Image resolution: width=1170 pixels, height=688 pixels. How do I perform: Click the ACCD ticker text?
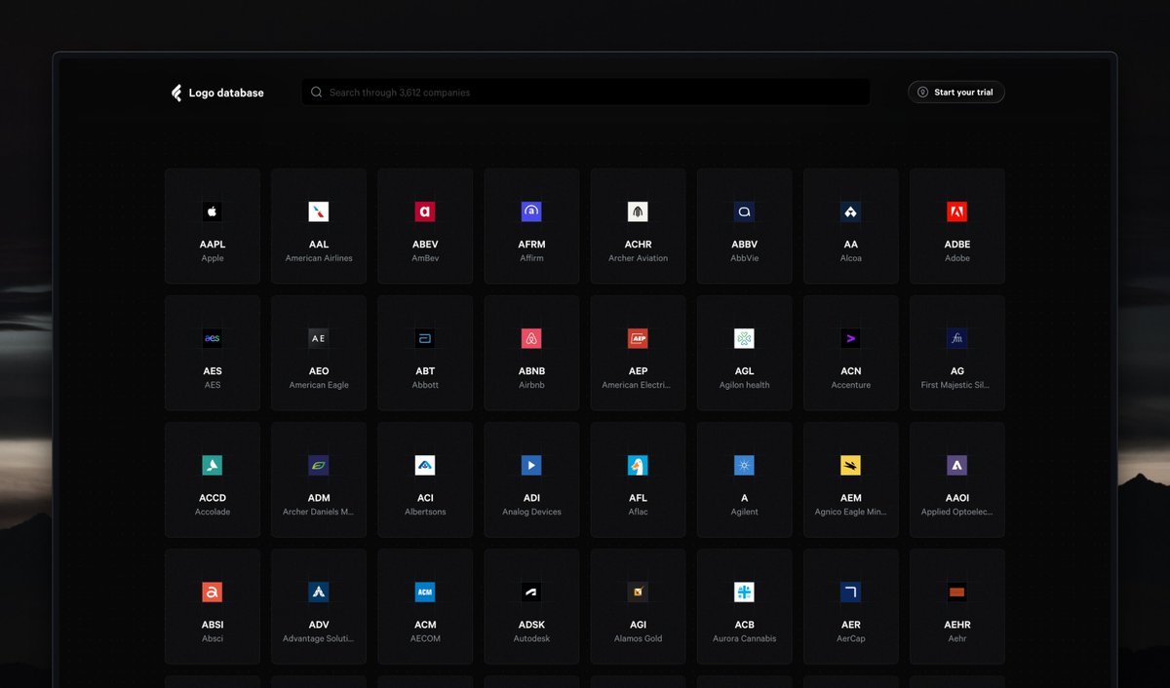(213, 498)
